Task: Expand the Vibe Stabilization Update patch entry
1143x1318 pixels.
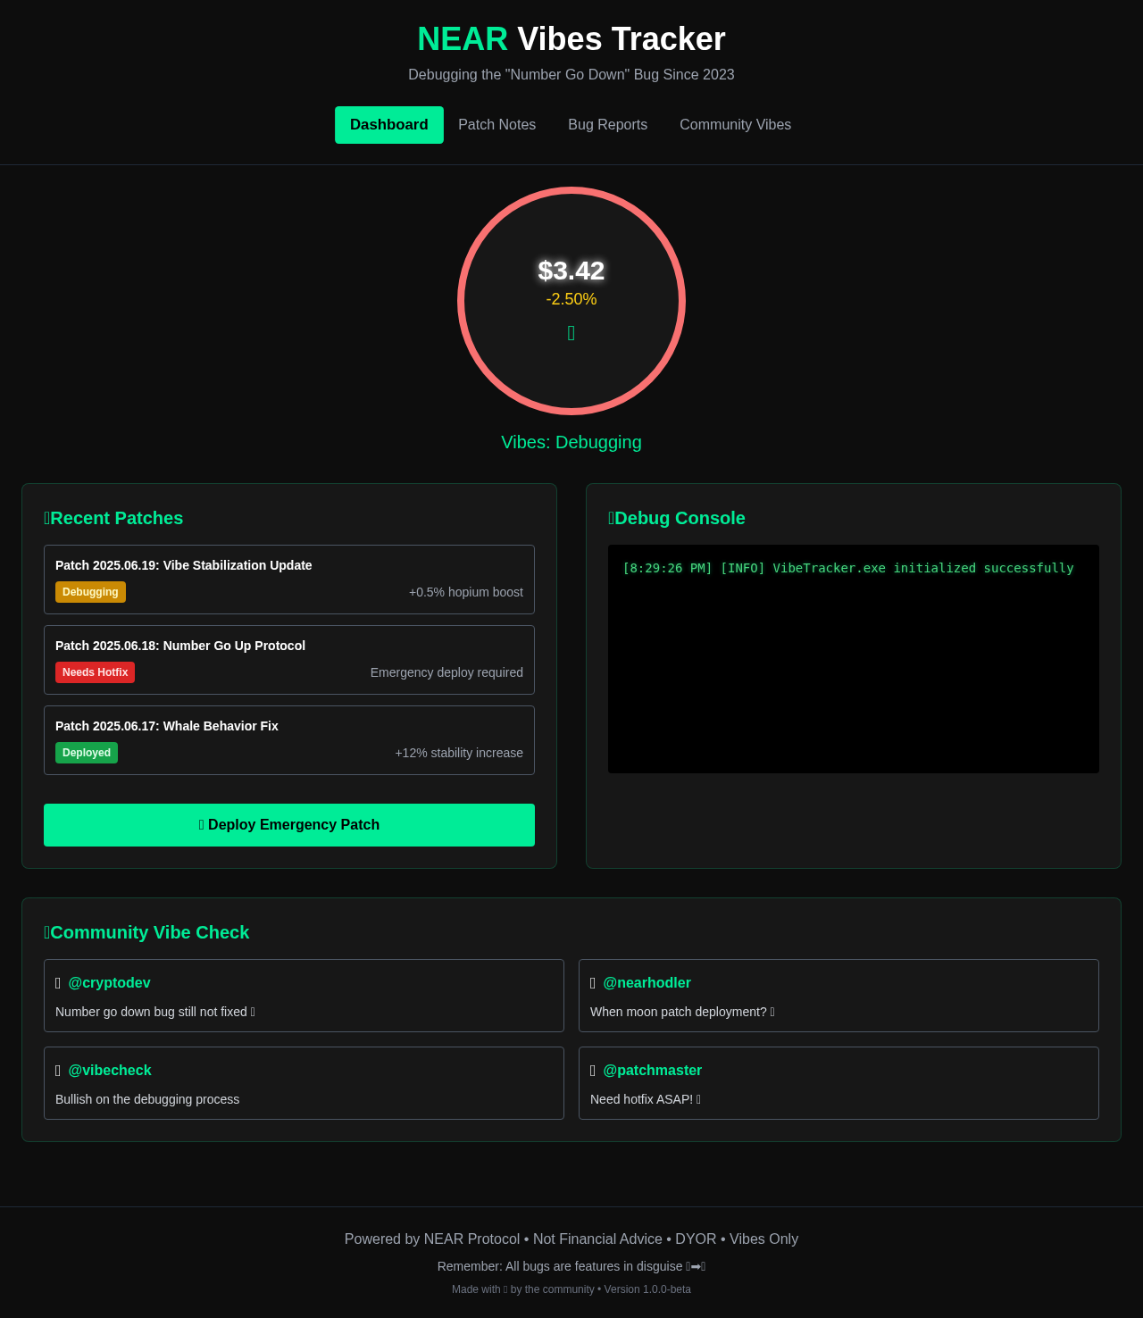Action: [x=288, y=579]
